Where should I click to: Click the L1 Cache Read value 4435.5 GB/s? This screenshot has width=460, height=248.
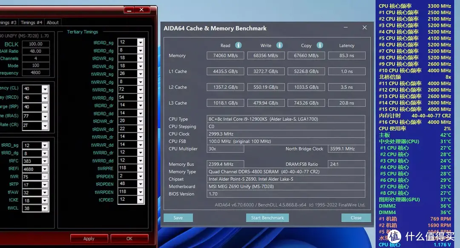click(225, 71)
